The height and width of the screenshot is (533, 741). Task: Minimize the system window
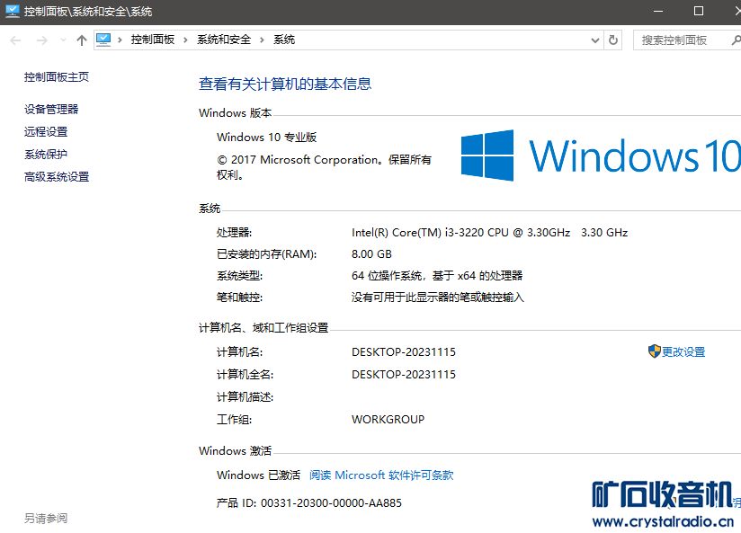[x=658, y=12]
